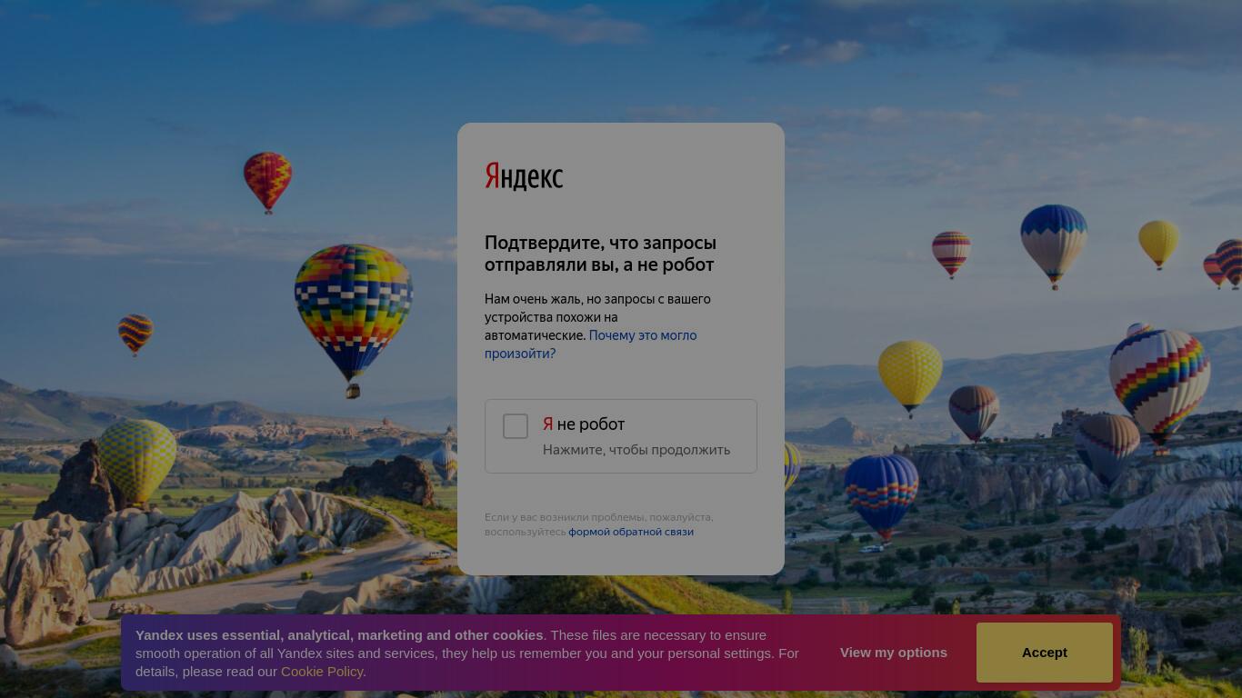
Task: Click the "View my options" button
Action: pyautogui.click(x=894, y=653)
